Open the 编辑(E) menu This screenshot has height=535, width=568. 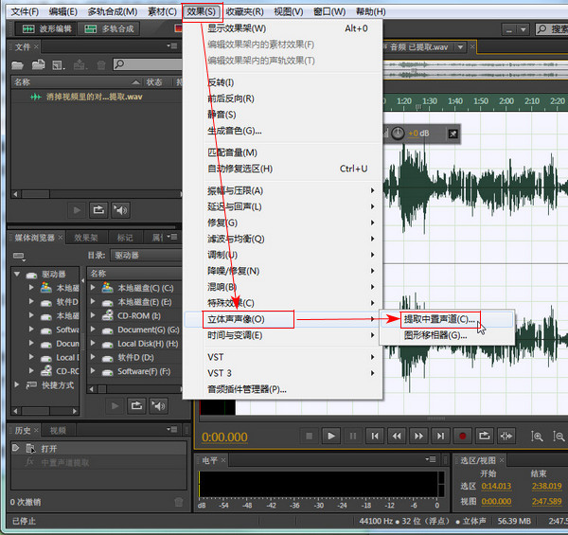coord(63,11)
